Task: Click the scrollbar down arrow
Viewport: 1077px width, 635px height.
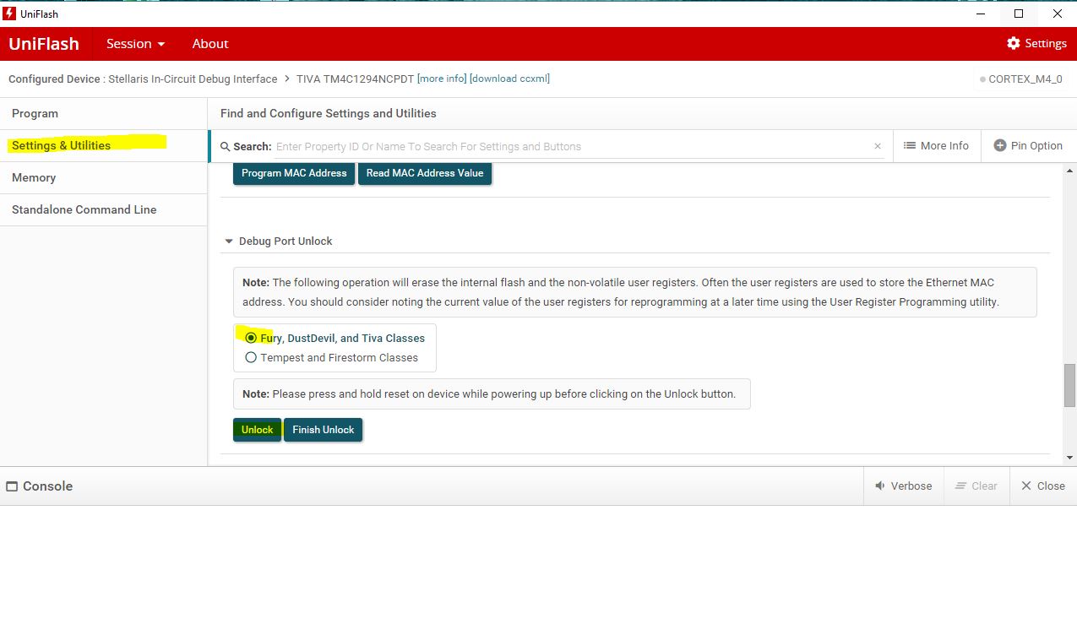Action: tap(1069, 458)
